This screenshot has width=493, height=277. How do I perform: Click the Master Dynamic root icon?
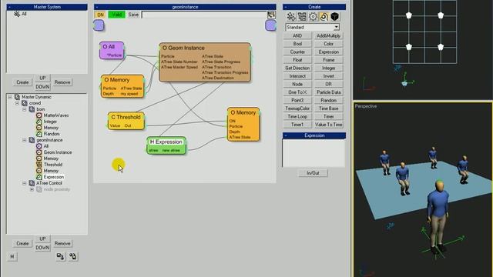click(17, 97)
